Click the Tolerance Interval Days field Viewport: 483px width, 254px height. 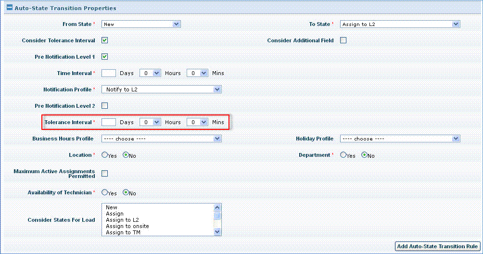tap(109, 122)
